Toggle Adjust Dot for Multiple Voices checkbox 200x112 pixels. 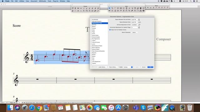click(110, 30)
